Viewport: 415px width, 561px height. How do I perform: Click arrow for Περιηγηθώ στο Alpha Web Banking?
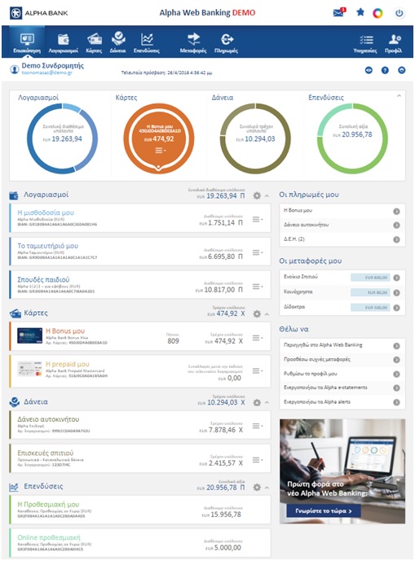point(396,346)
